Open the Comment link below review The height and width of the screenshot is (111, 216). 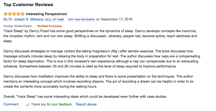pyautogui.click(x=11, y=104)
